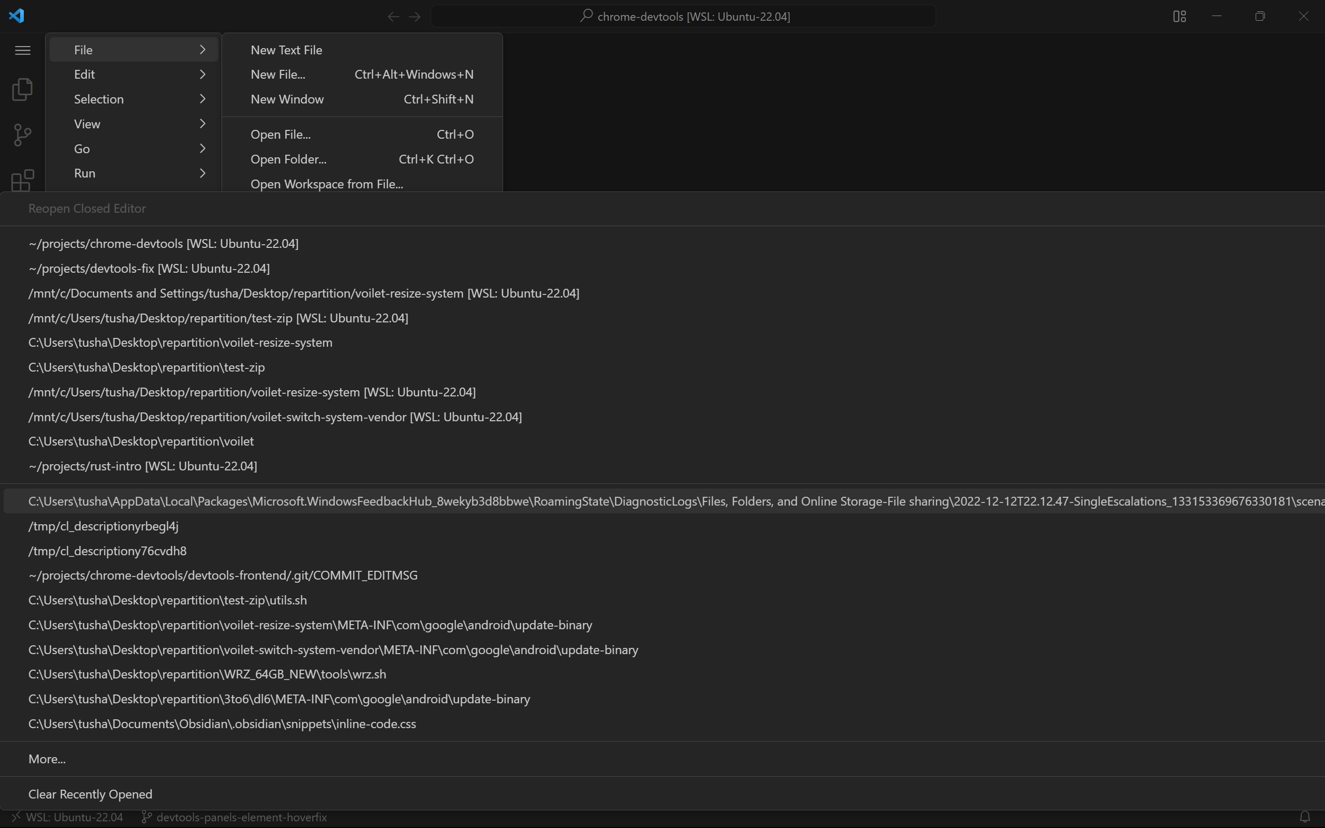The width and height of the screenshot is (1325, 828).
Task: Expand the View submenu chevron
Action: point(202,124)
